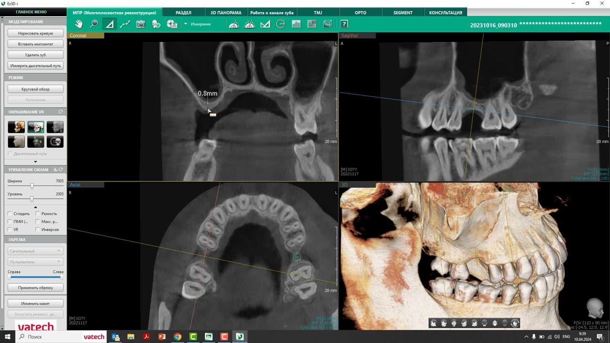This screenshot has height=343, width=610.
Task: Switch to the TMJ tab
Action: click(318, 12)
